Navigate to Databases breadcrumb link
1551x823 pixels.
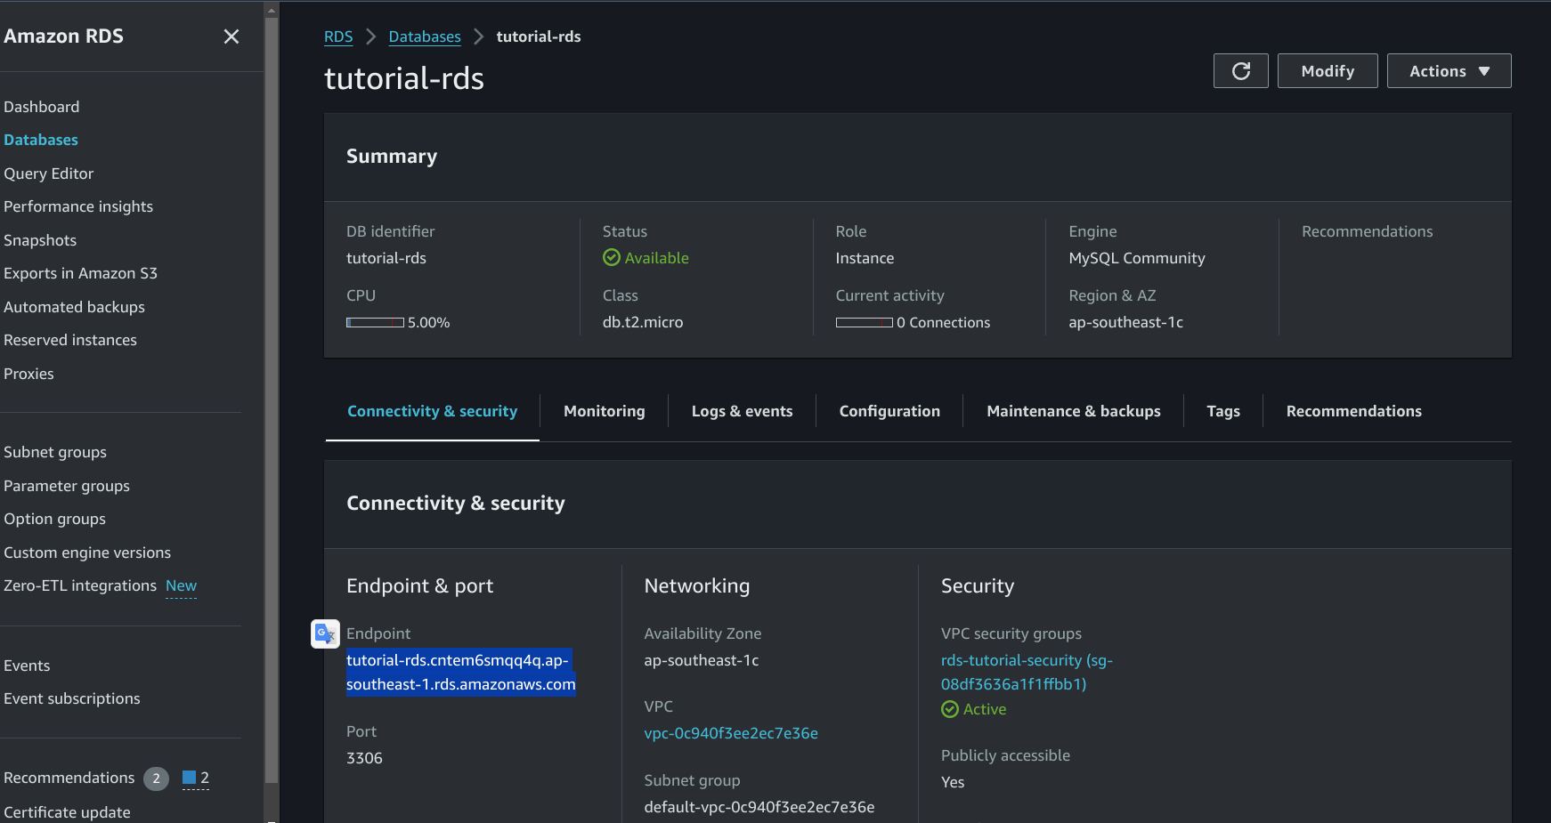pyautogui.click(x=425, y=36)
